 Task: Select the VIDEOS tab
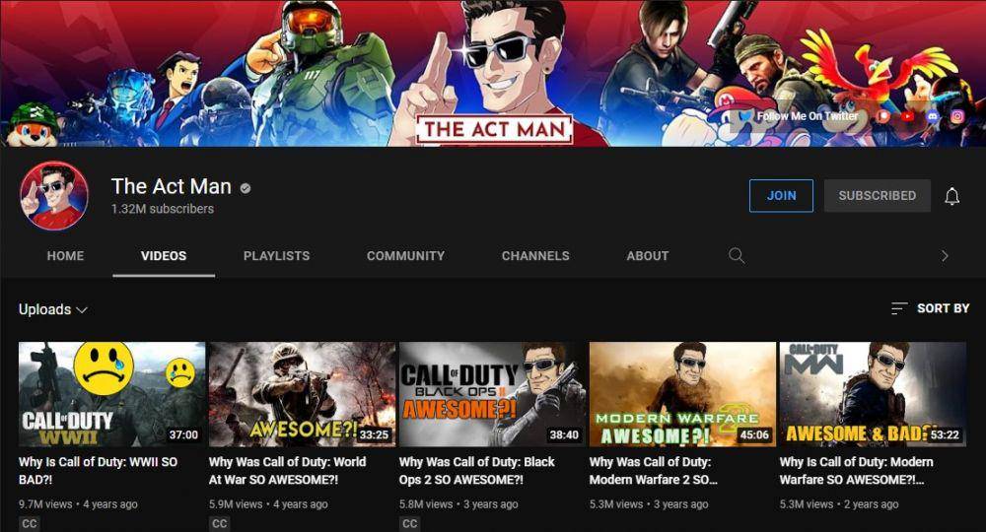(164, 255)
